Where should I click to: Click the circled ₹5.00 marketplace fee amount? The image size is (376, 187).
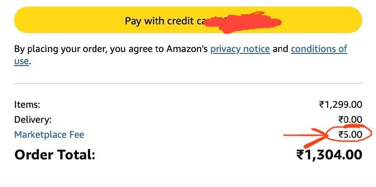(x=350, y=135)
